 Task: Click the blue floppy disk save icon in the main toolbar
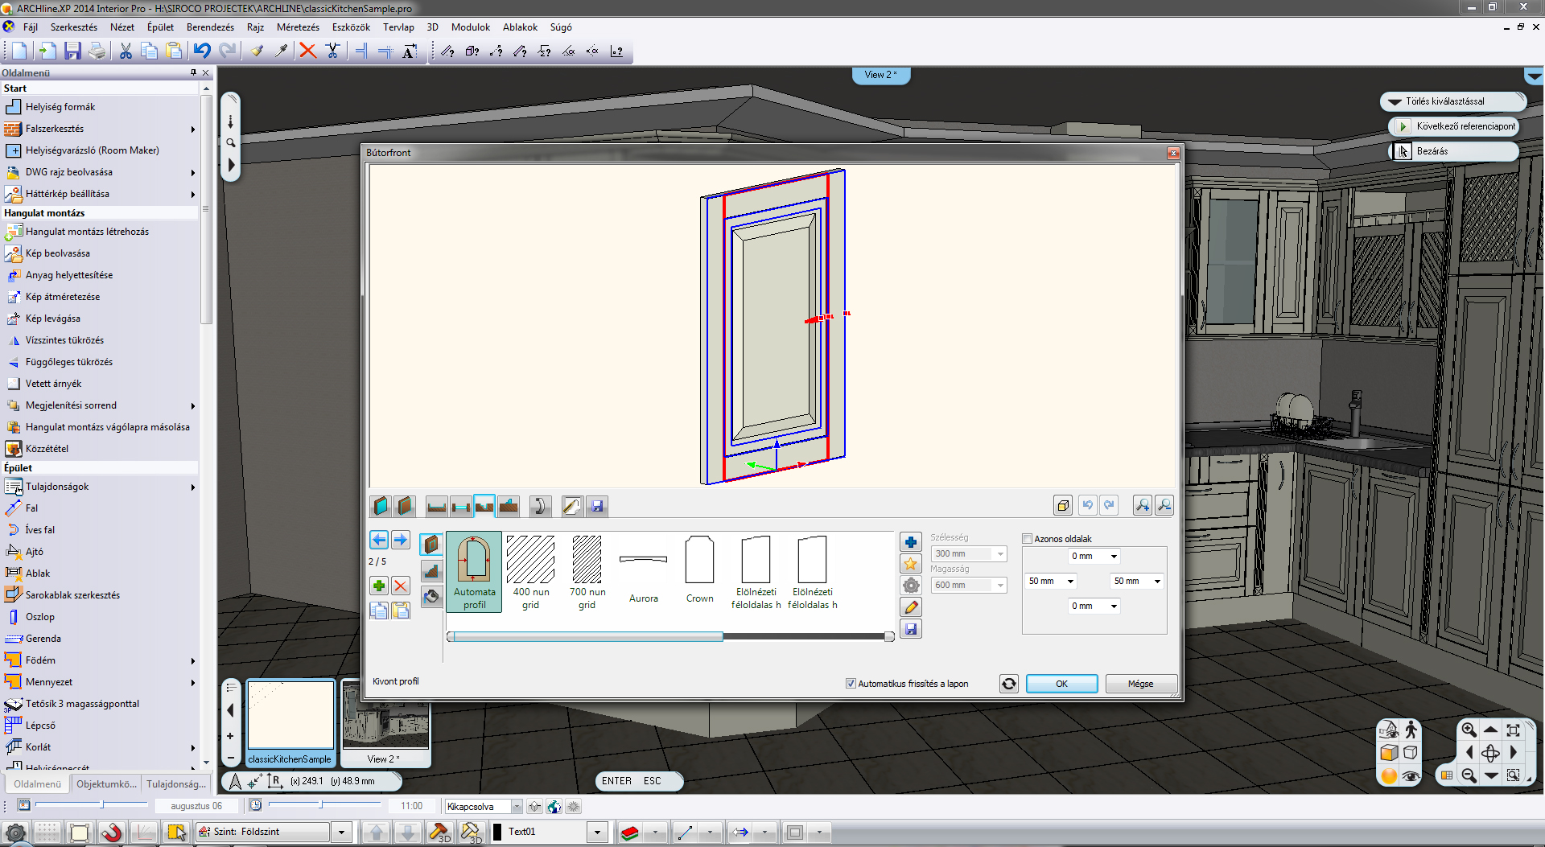click(72, 51)
